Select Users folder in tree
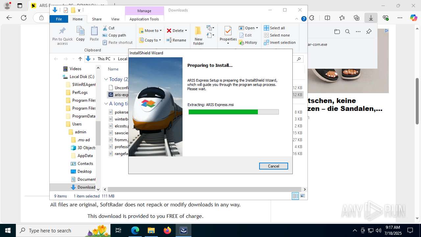 tap(74, 124)
